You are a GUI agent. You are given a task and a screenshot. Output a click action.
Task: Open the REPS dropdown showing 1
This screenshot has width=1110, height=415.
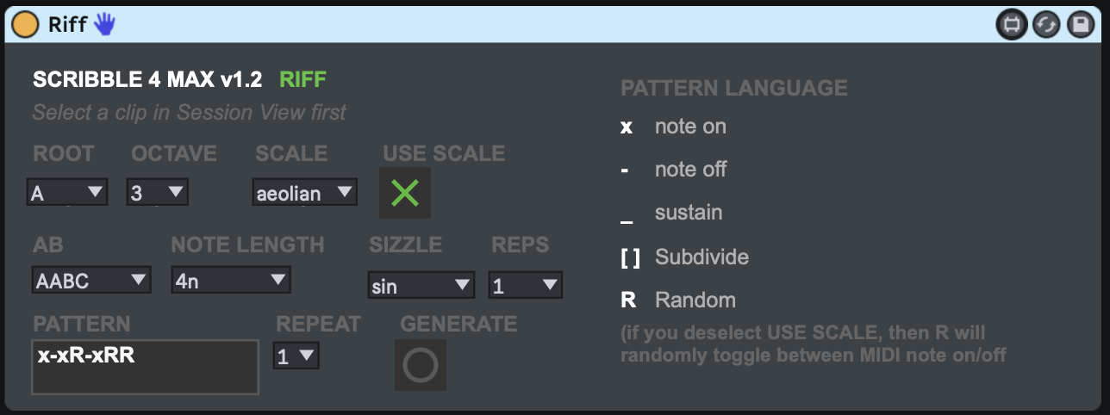[x=525, y=285]
